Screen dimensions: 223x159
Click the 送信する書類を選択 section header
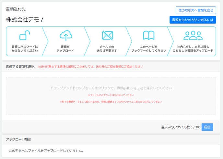[x=20, y=66]
